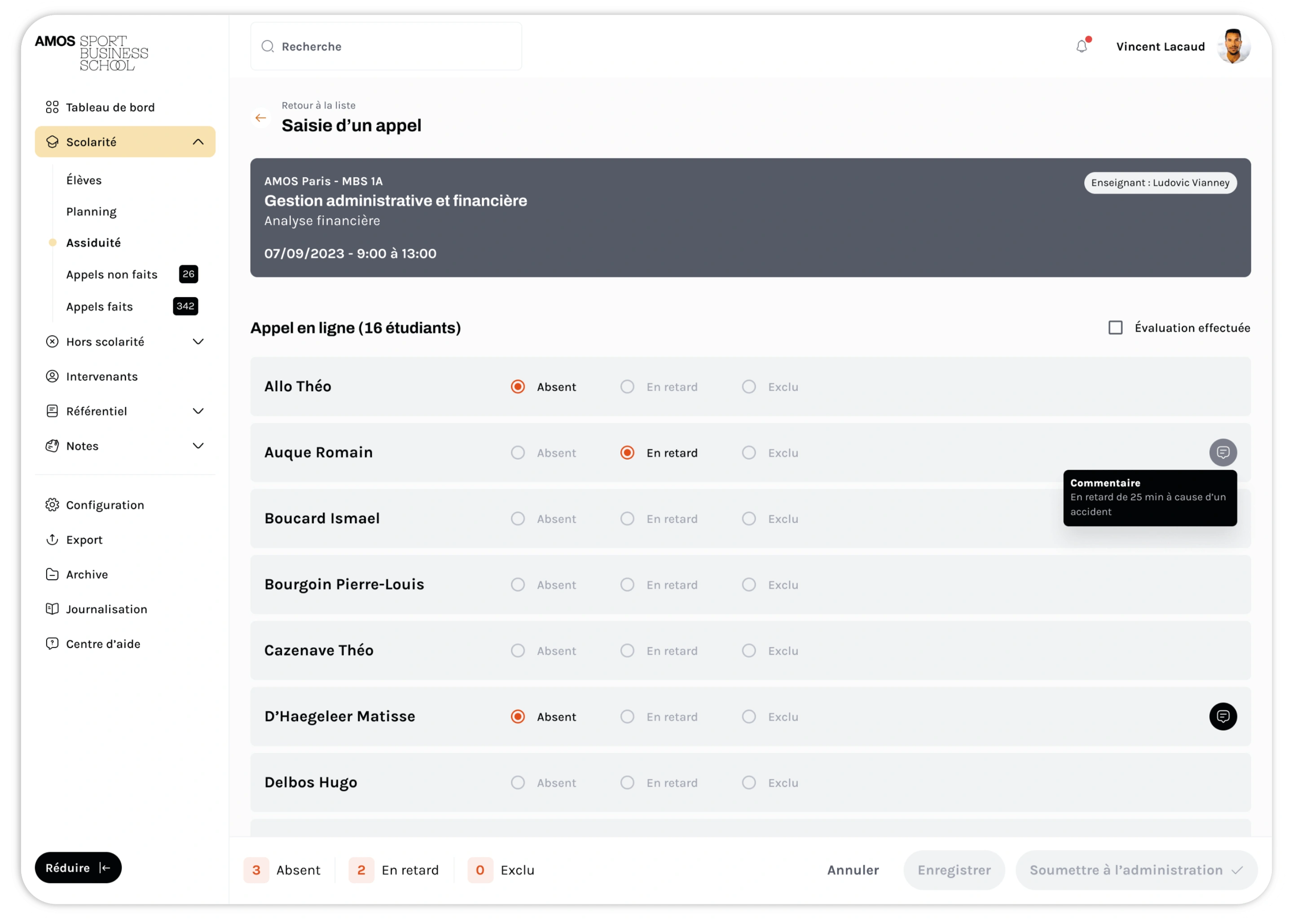Click the notification bell icon
Screen dimensions: 1293x919
(1081, 46)
